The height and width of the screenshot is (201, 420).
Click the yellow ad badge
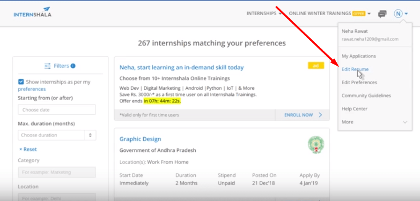point(316,66)
